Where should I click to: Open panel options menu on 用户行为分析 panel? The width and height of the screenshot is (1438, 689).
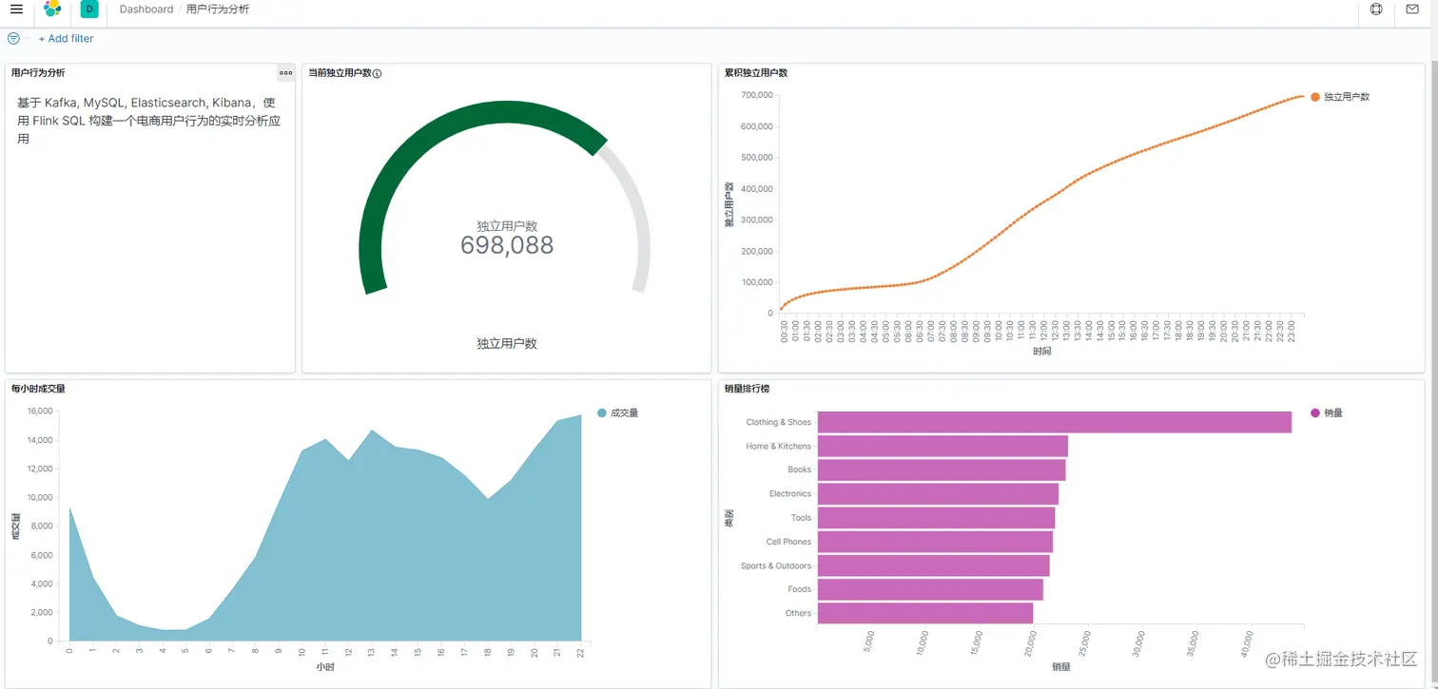click(x=285, y=72)
